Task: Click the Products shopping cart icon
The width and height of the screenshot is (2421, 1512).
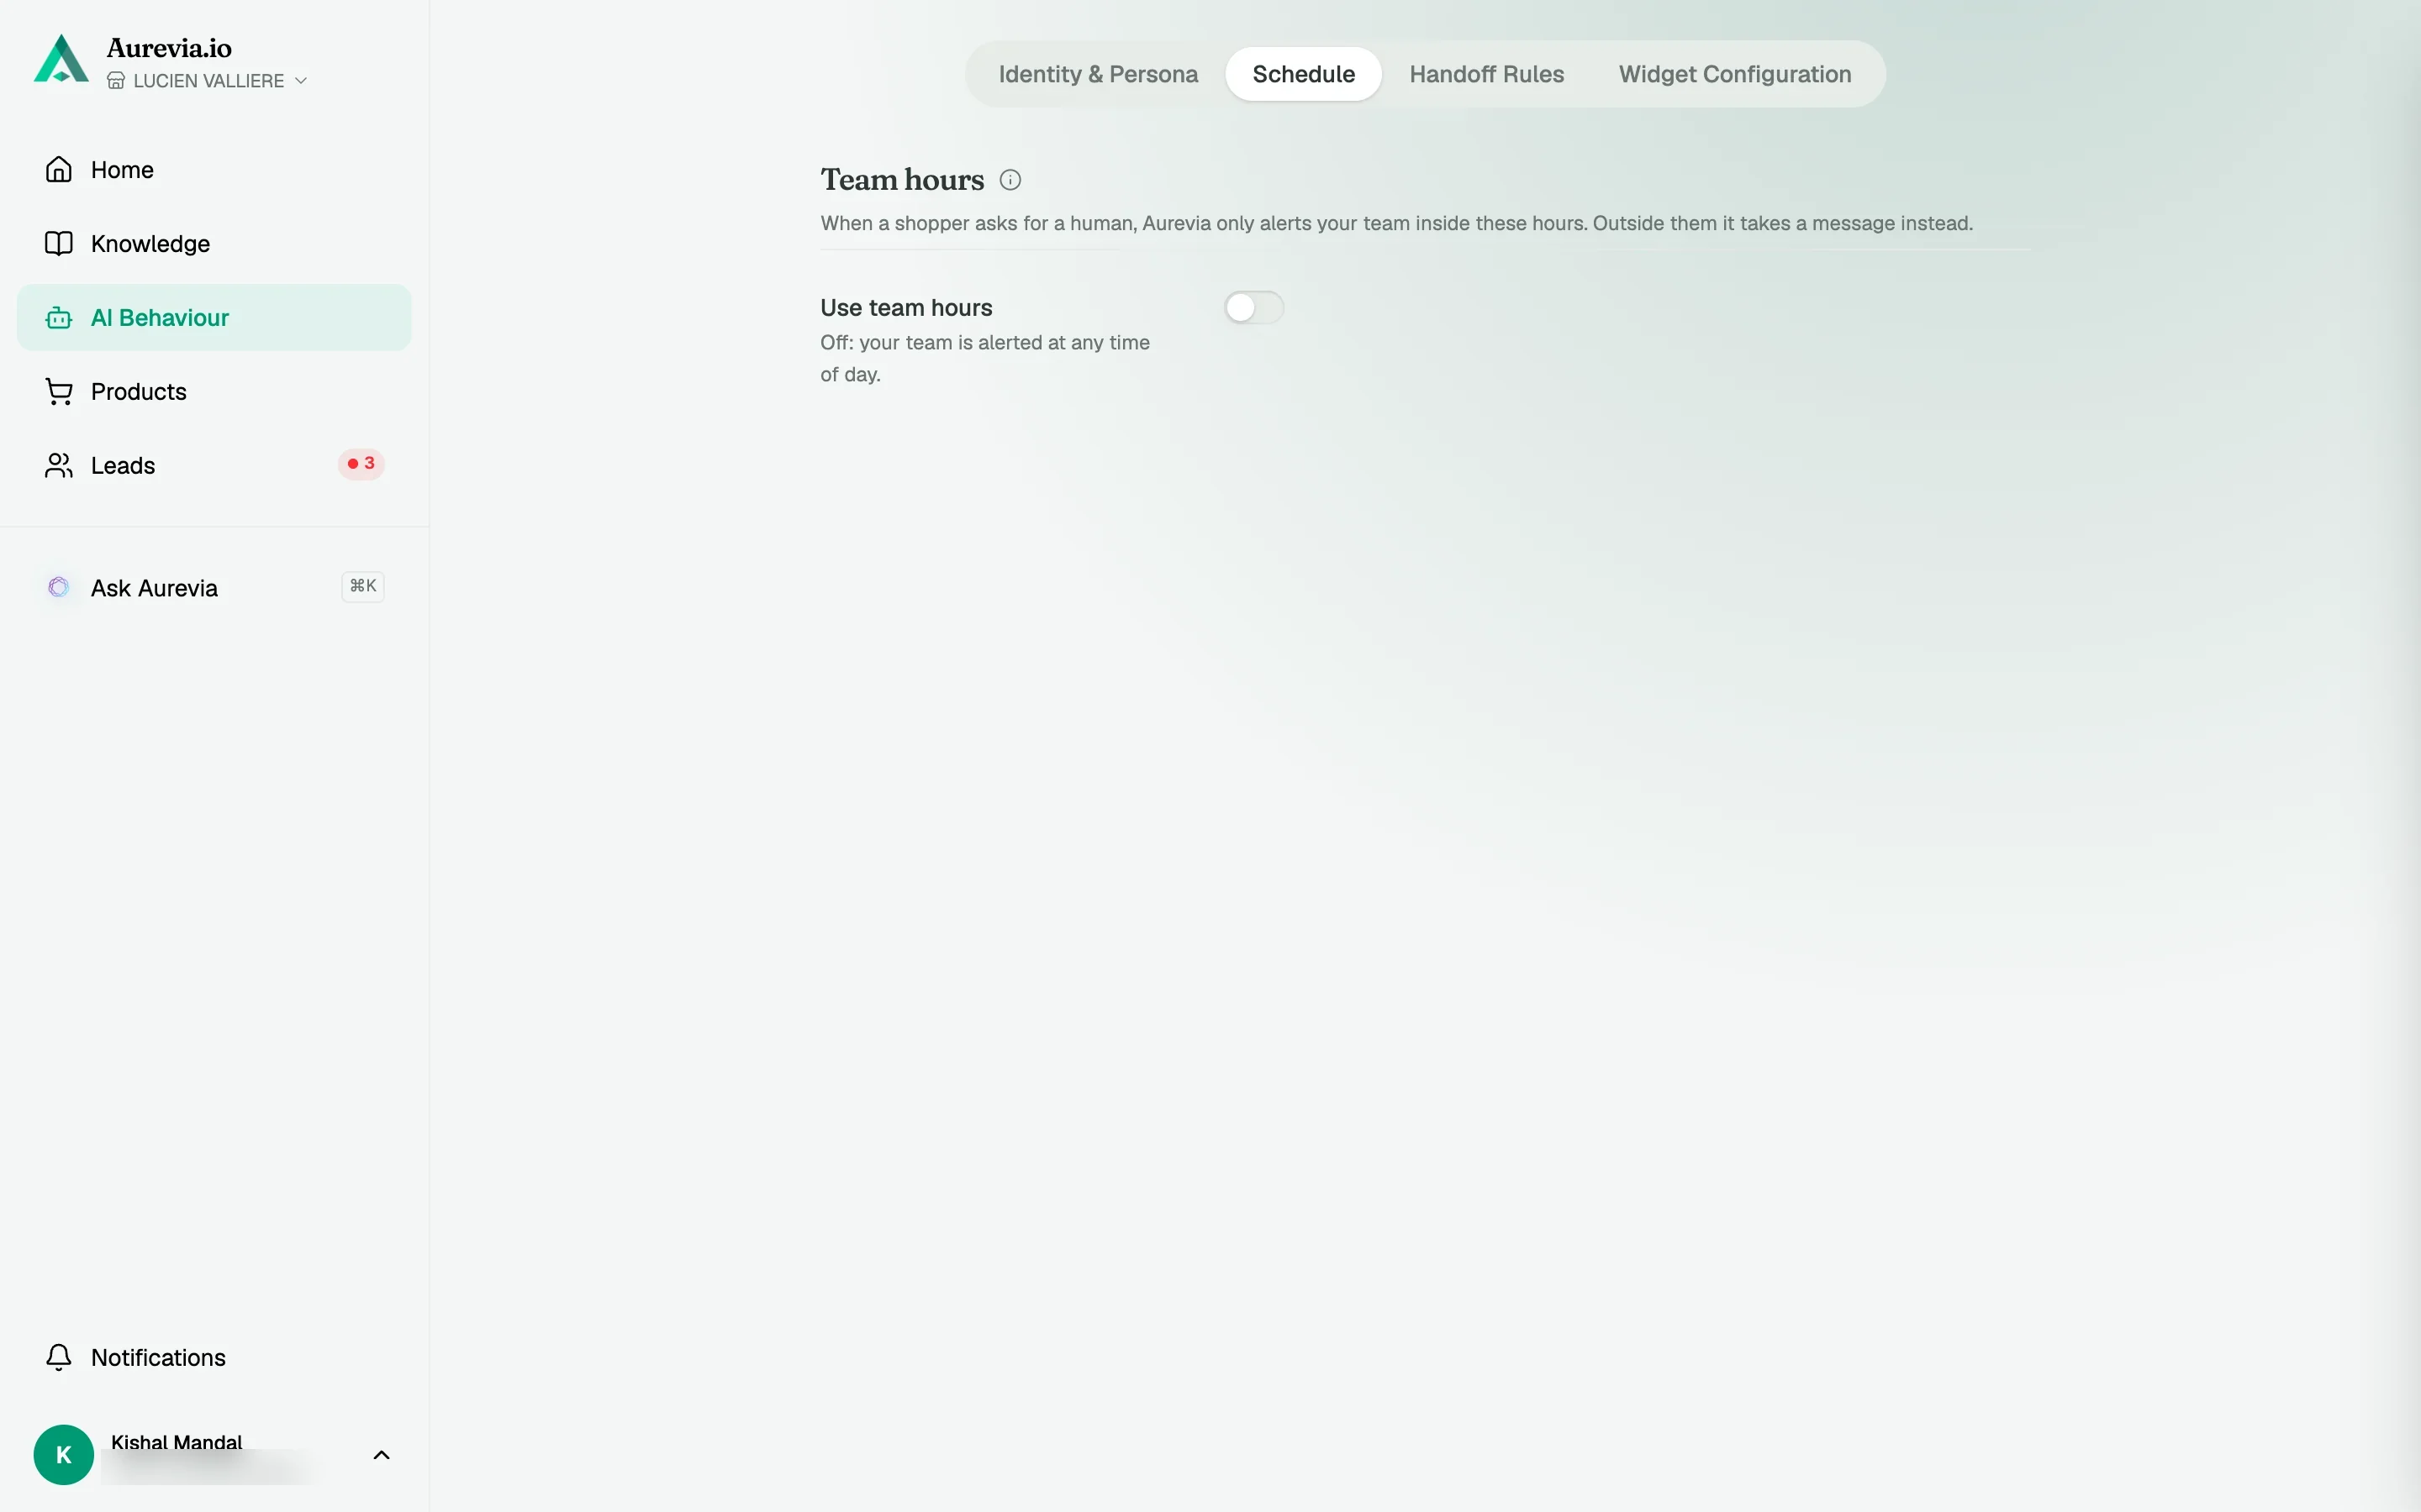Action: click(x=59, y=391)
